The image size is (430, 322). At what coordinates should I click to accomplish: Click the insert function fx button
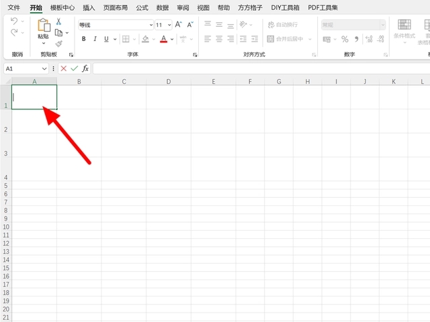(x=85, y=68)
